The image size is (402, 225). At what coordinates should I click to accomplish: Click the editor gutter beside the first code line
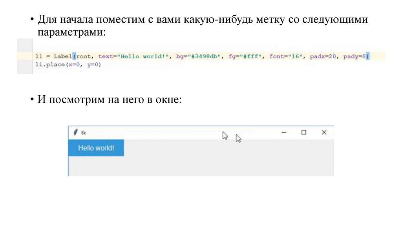(x=25, y=57)
